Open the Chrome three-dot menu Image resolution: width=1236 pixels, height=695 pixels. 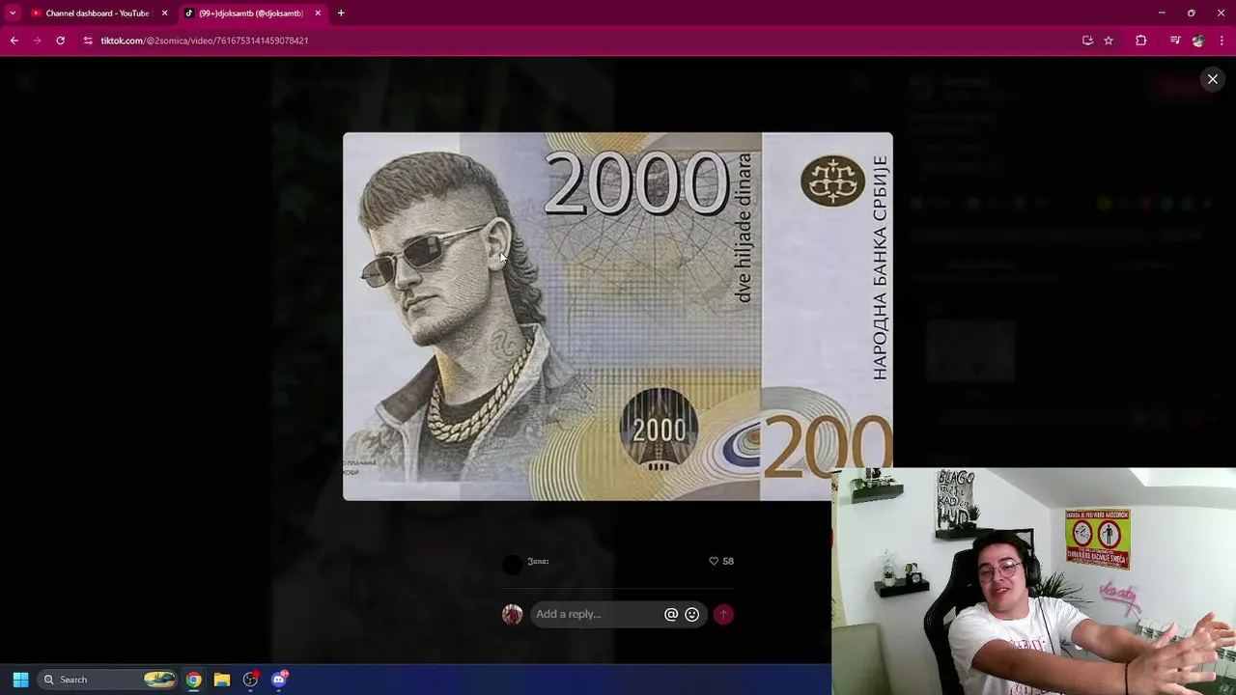click(x=1222, y=41)
